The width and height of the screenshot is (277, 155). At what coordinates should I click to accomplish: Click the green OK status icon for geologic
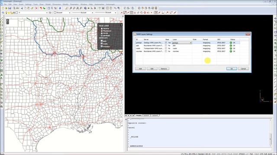tap(231, 43)
